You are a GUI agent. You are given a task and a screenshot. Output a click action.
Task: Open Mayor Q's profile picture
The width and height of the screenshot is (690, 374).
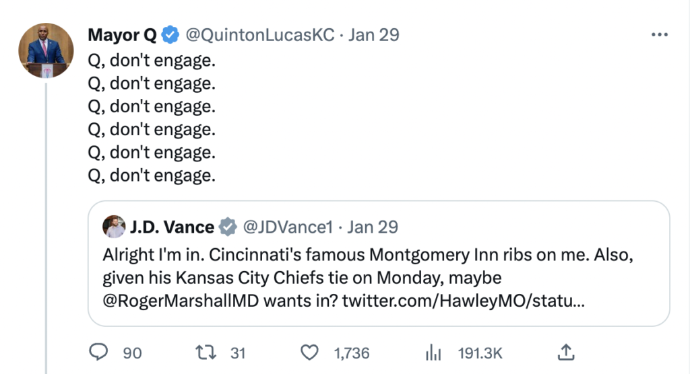tap(46, 50)
